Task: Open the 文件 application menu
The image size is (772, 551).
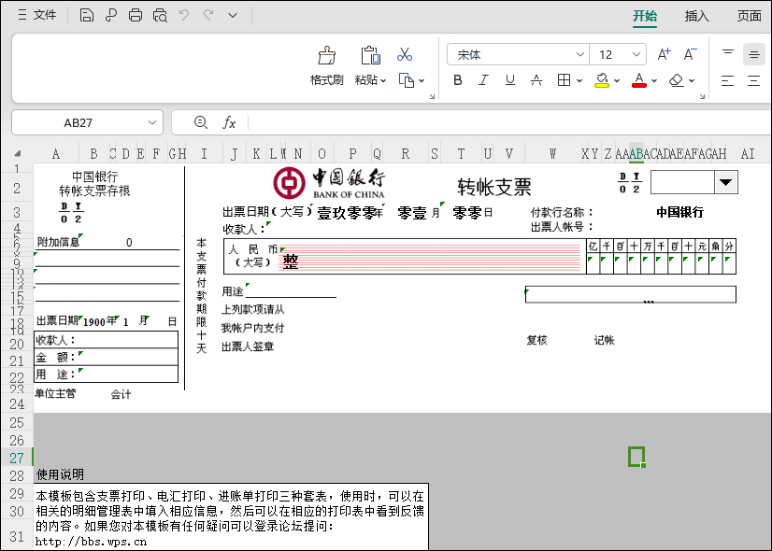Action: (41, 15)
